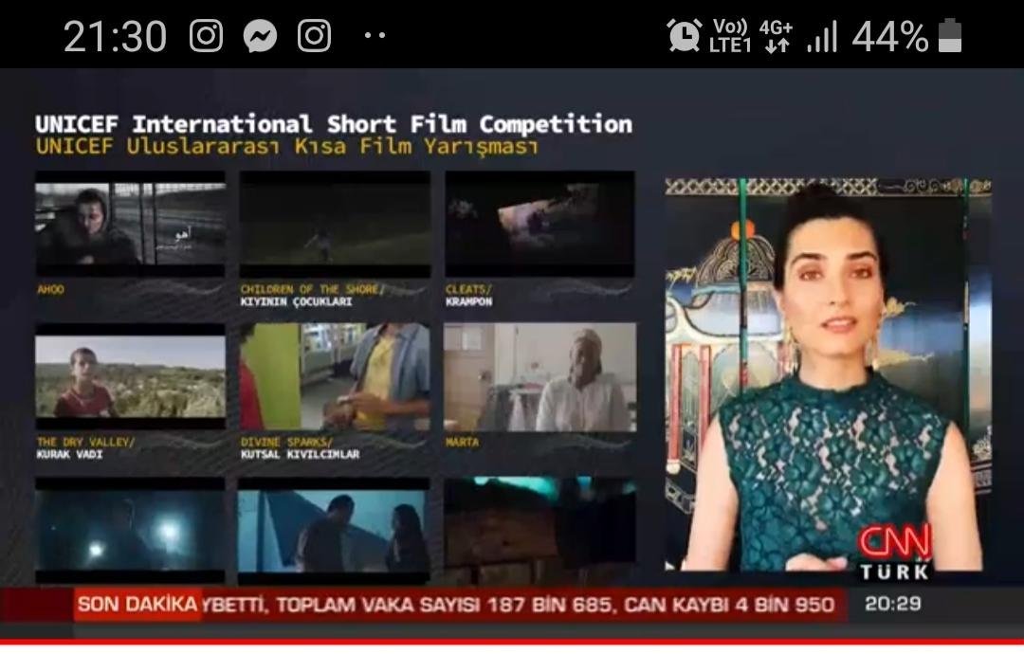This screenshot has width=1024, height=654.
Task: Seek using the red progress bar at bottom
Action: [512, 645]
